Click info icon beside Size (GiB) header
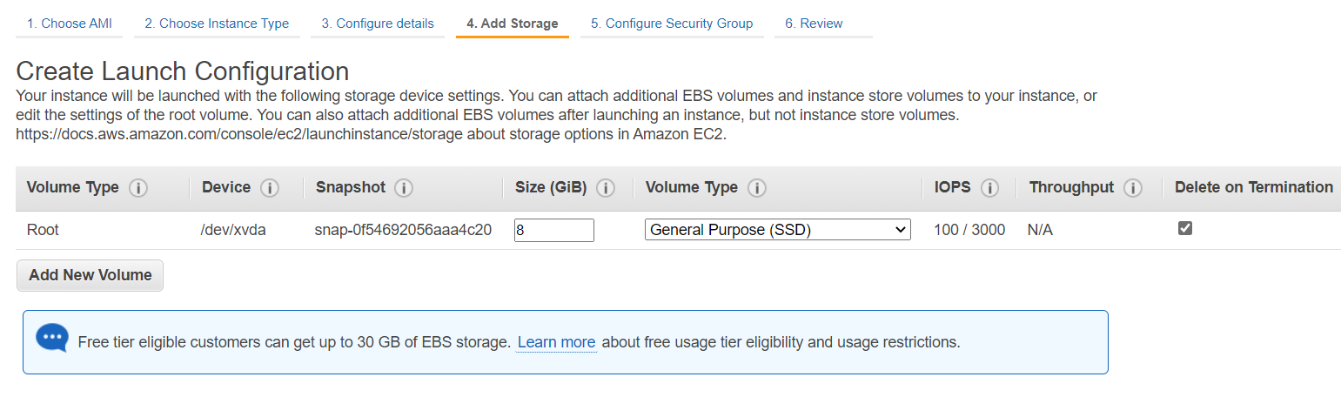 607,188
